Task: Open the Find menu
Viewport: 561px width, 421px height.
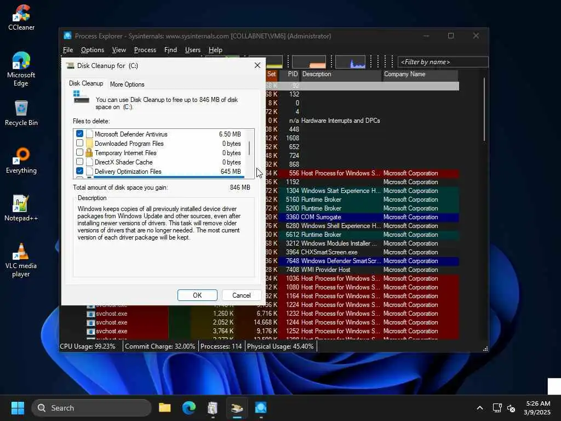Action: [170, 50]
